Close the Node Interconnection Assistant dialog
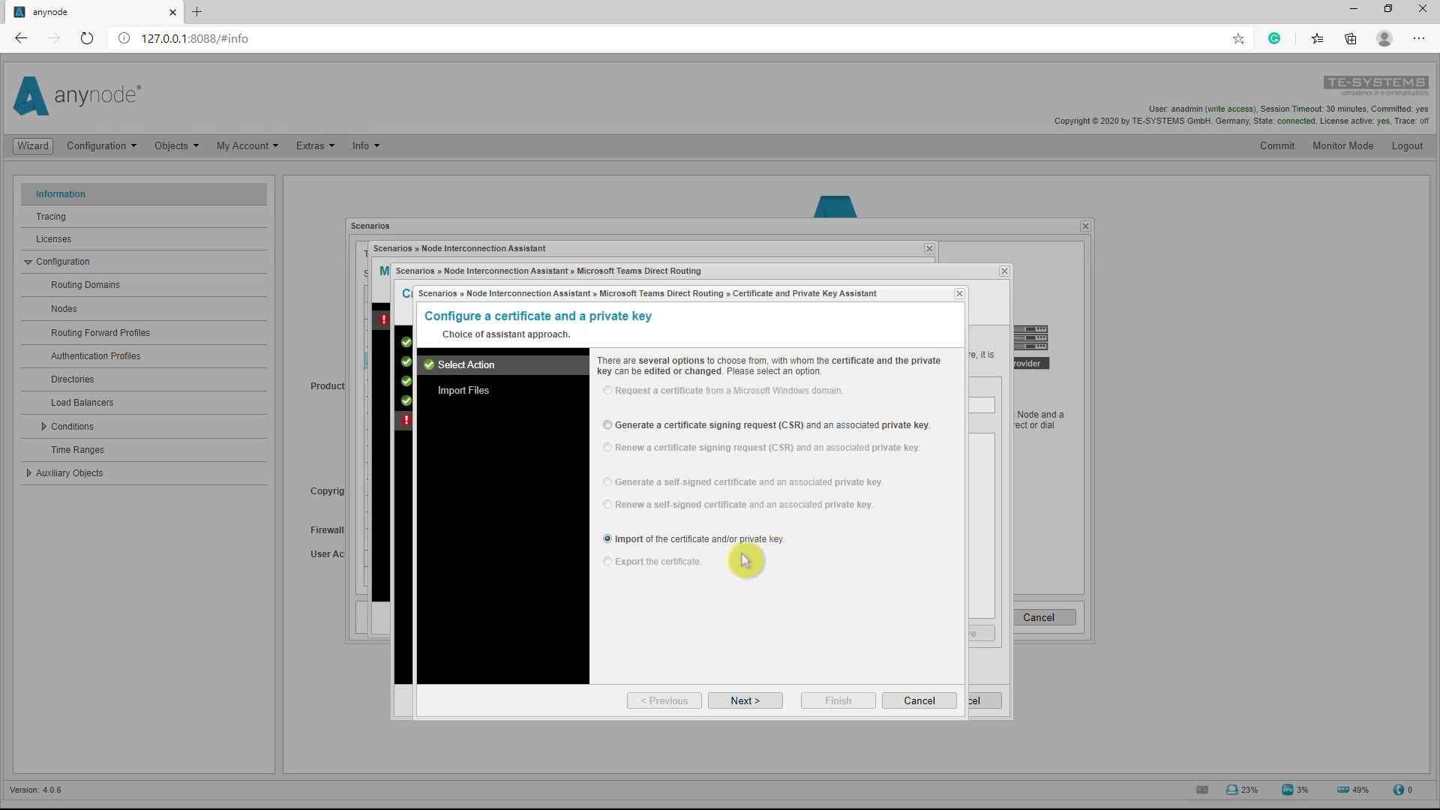 (929, 248)
